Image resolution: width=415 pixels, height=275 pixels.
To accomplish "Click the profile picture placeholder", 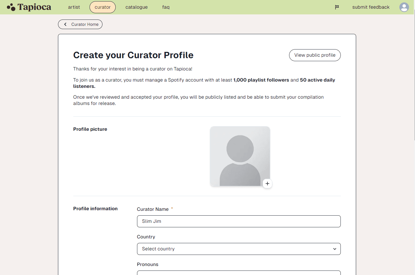I will pos(240,156).
